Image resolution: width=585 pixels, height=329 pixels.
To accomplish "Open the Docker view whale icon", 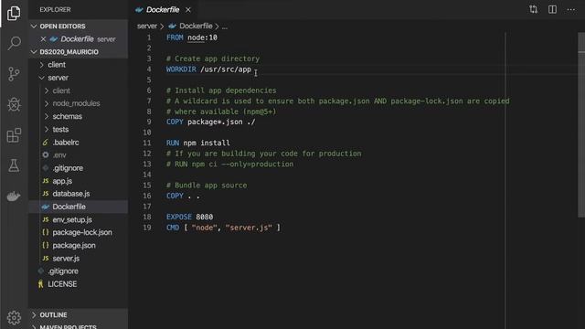I will pos(14,196).
